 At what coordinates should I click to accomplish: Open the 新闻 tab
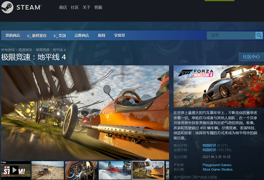pyautogui.click(x=102, y=35)
